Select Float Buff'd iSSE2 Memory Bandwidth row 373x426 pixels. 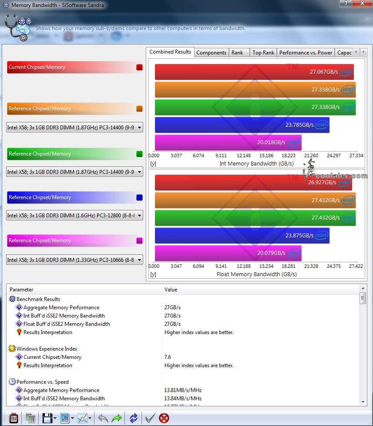(183, 324)
